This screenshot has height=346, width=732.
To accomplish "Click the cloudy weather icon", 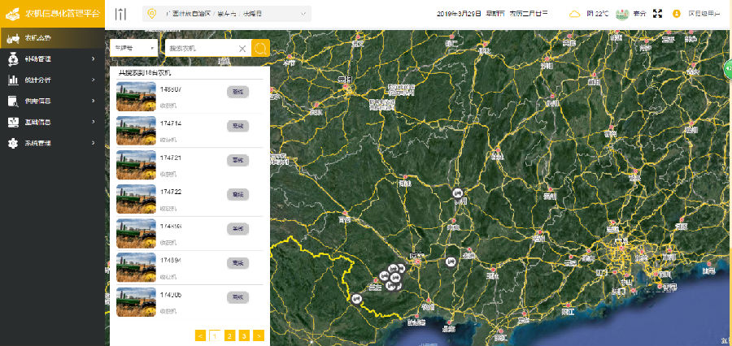I will pyautogui.click(x=575, y=14).
